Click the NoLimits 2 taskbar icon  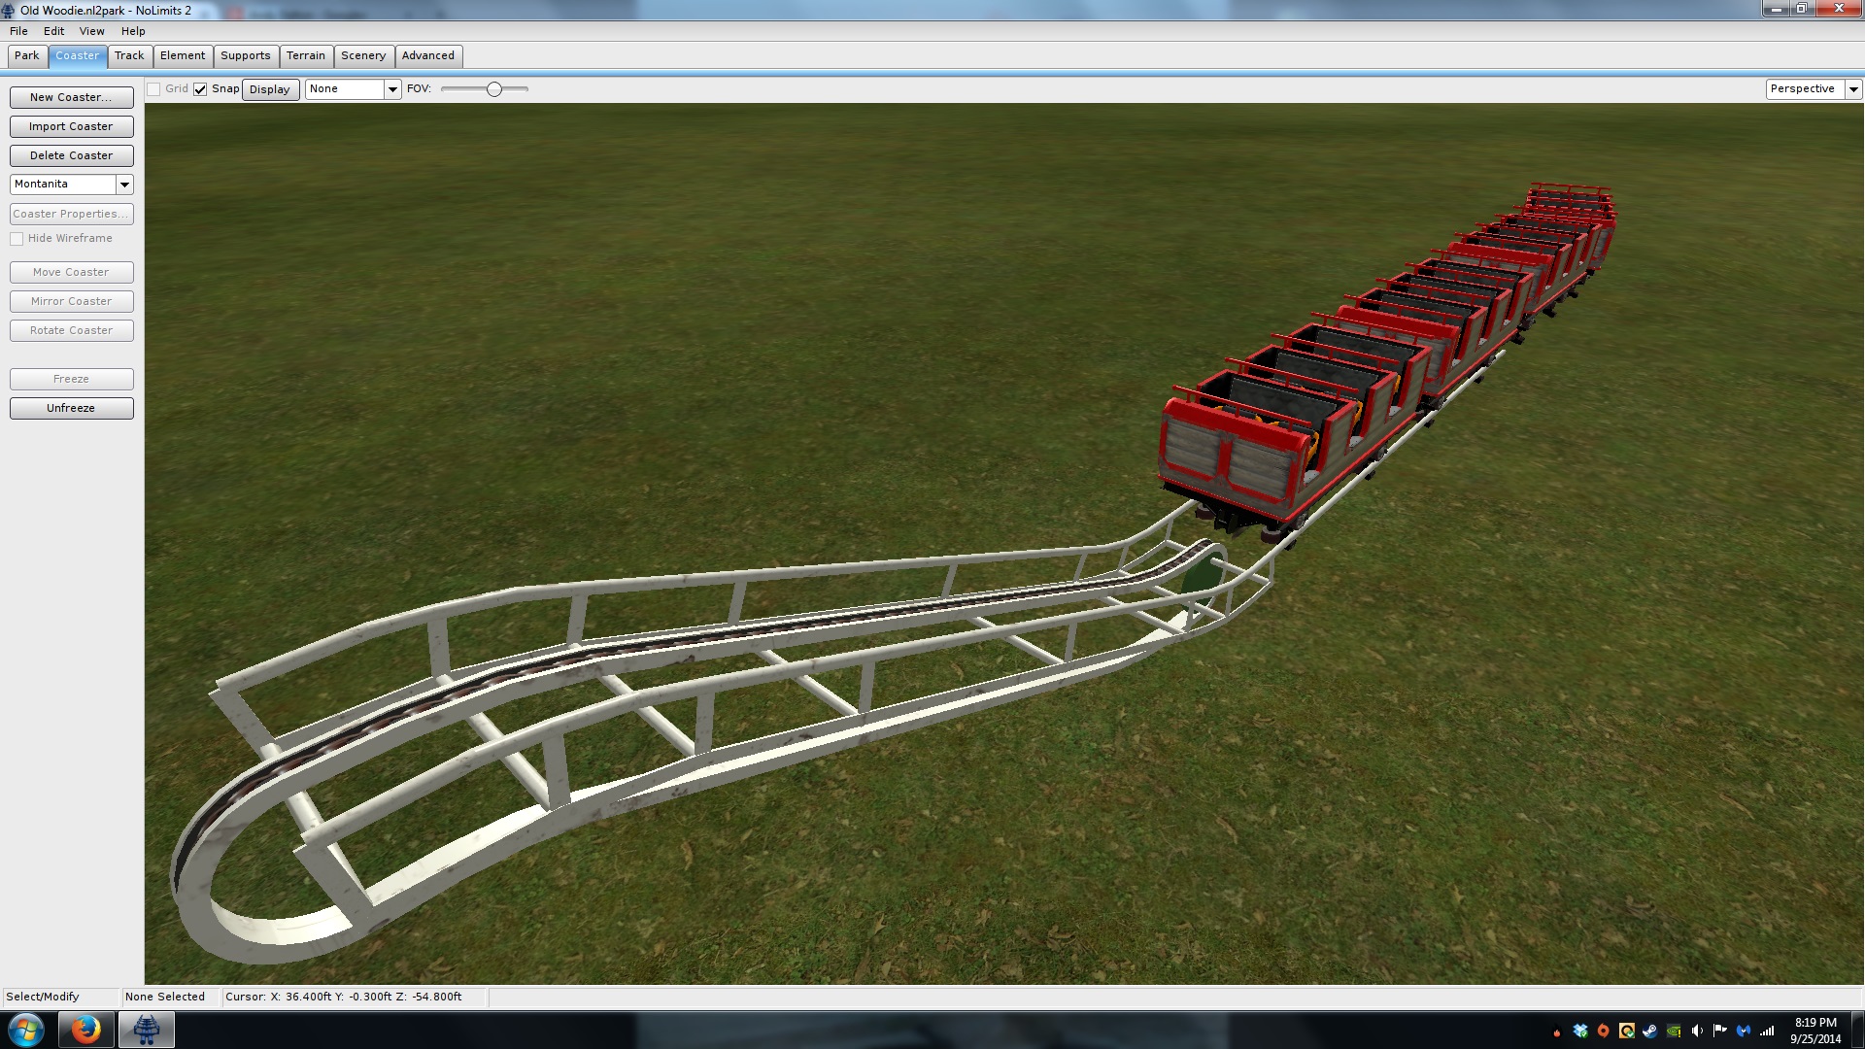(x=147, y=1030)
